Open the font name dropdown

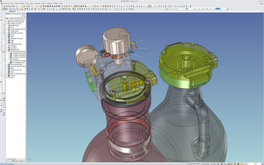[183, 9]
